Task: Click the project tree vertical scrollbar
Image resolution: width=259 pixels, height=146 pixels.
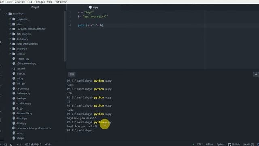Action: pyautogui.click(x=65, y=36)
